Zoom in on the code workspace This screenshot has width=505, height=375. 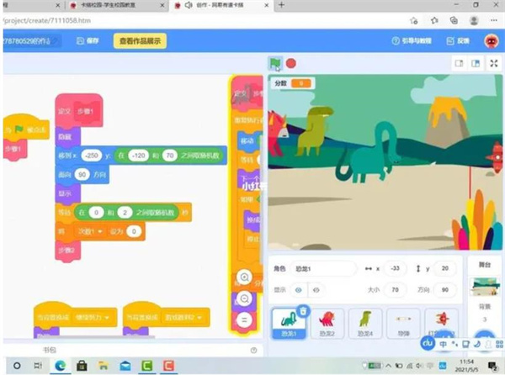244,277
